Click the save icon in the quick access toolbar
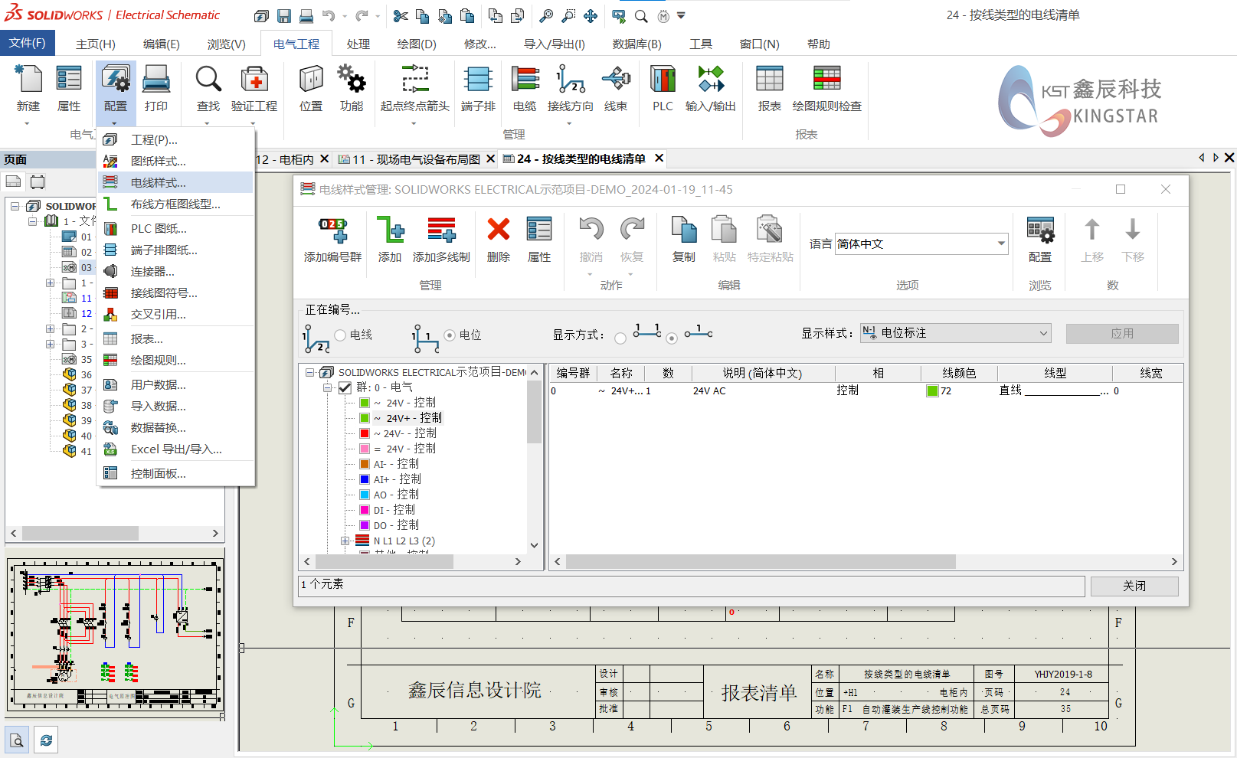Viewport: 1237px width, 758px height. pyautogui.click(x=284, y=15)
